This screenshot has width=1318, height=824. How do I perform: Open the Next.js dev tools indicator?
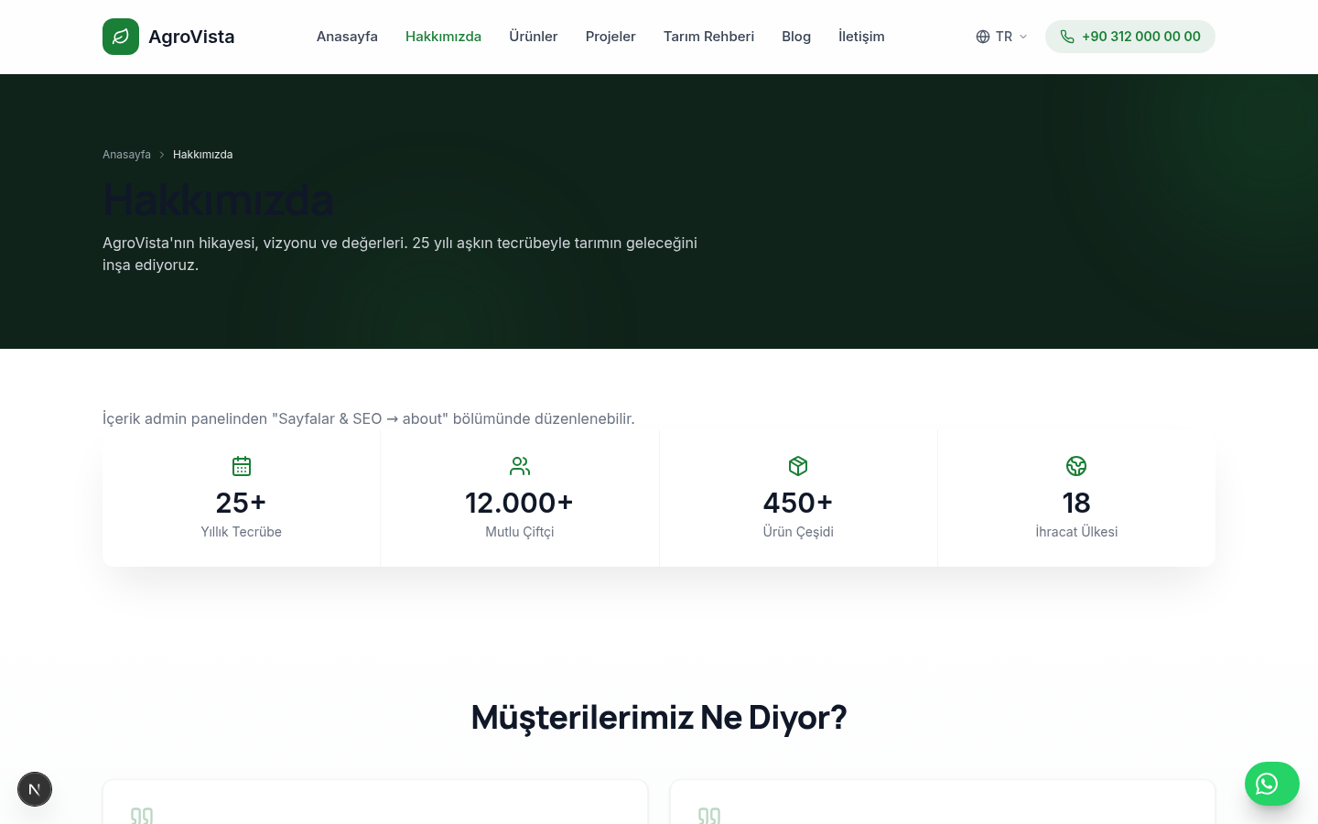[35, 789]
